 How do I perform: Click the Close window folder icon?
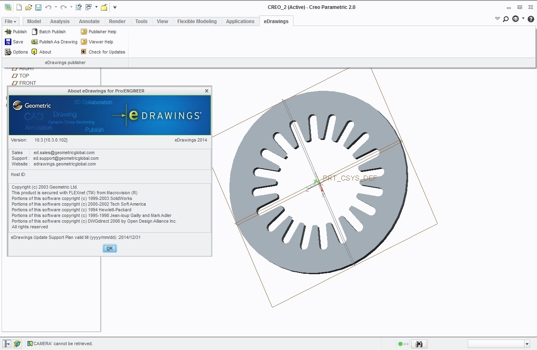(104, 7)
